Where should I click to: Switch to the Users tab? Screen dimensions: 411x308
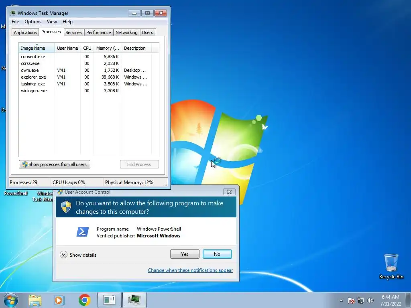pyautogui.click(x=148, y=32)
